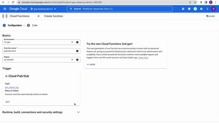Viewport: 219px width, 123px height.
Task: Open the iam_export_log topic link
Action: point(12,87)
